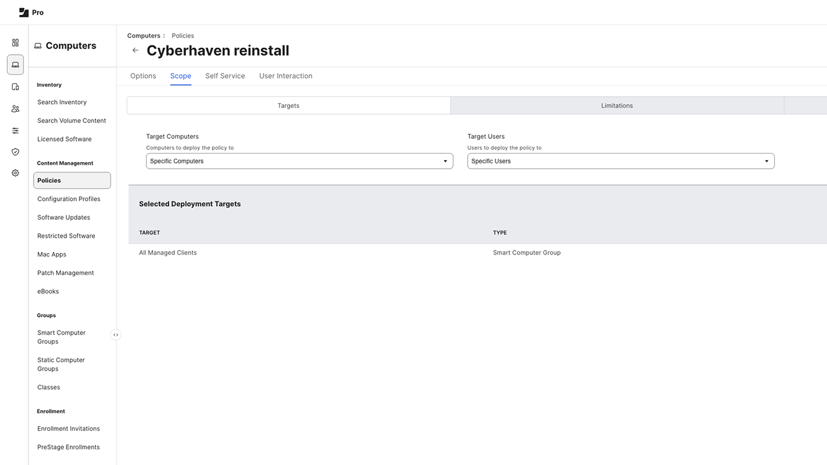Open the Users icon in left rail
The image size is (827, 465).
click(x=16, y=108)
